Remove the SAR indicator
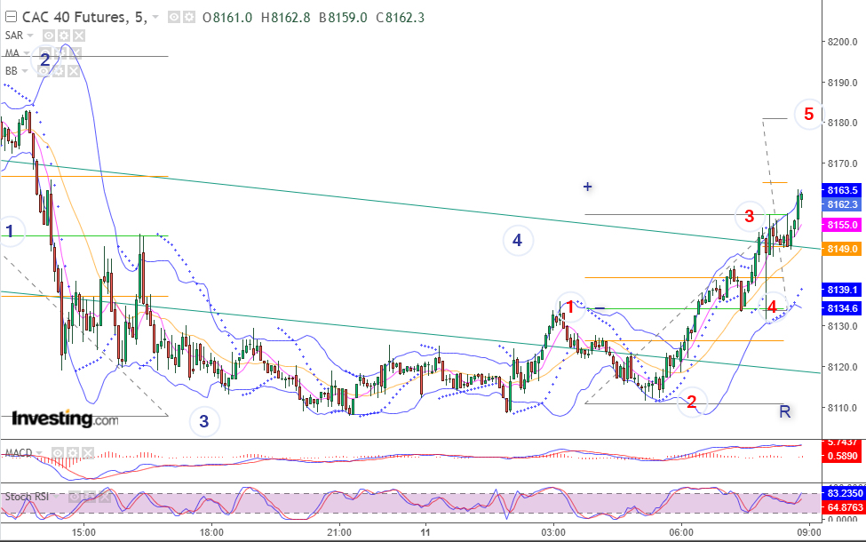This screenshot has width=866, height=542. pos(79,36)
